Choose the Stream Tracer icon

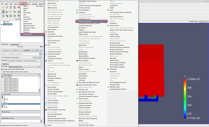tap(108, 25)
